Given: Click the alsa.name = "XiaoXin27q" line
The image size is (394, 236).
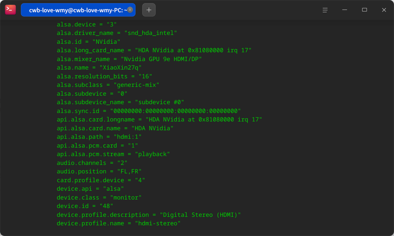Looking at the screenshot, I should pyautogui.click(x=99, y=68).
